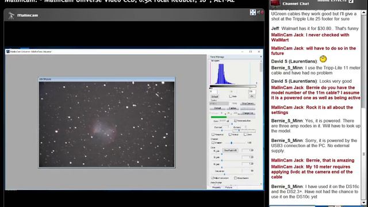Click the One Push WB button
Screen dimensions: 368x207
(231, 150)
